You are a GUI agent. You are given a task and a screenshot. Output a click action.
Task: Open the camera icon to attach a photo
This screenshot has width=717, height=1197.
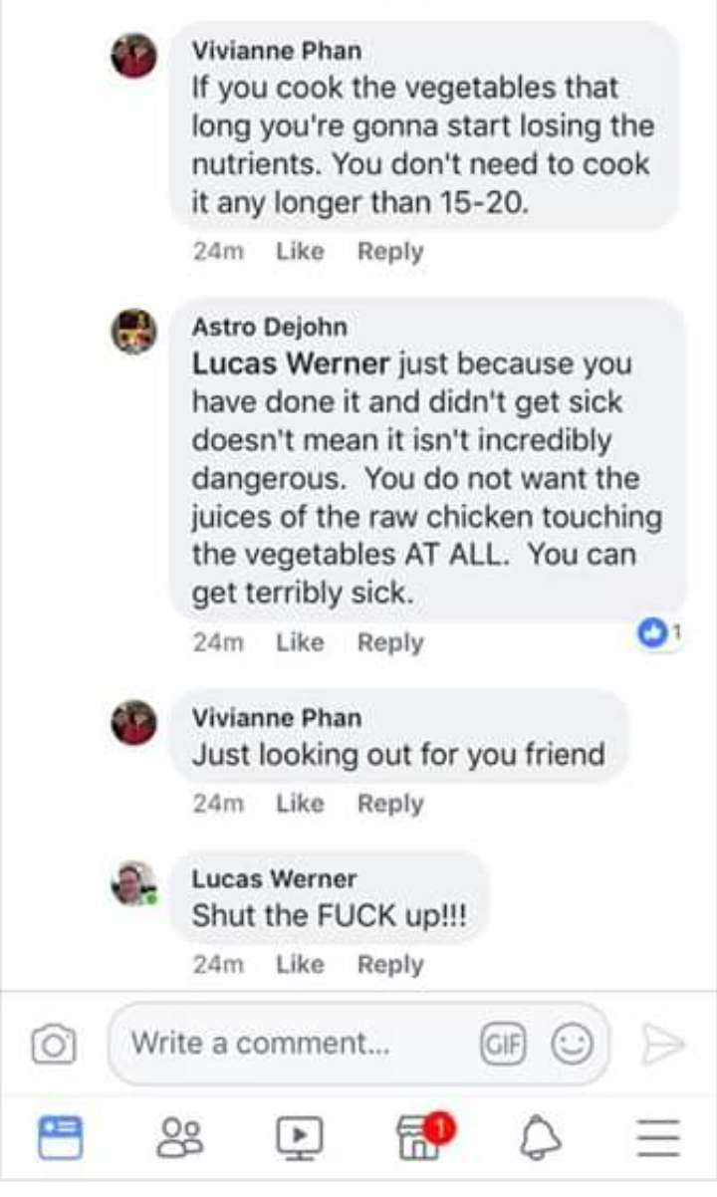54,1044
